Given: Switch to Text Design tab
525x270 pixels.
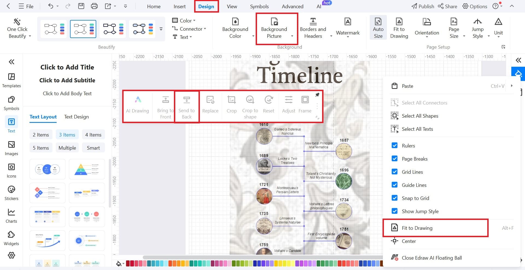Looking at the screenshot, I should pyautogui.click(x=77, y=117).
